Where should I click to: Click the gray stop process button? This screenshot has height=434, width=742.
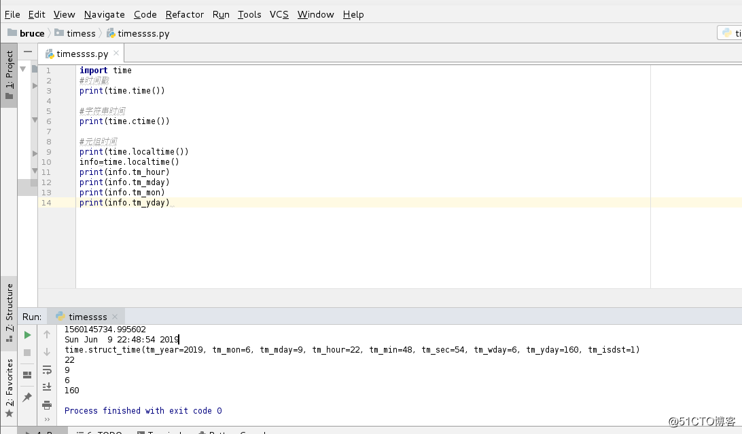tap(27, 353)
